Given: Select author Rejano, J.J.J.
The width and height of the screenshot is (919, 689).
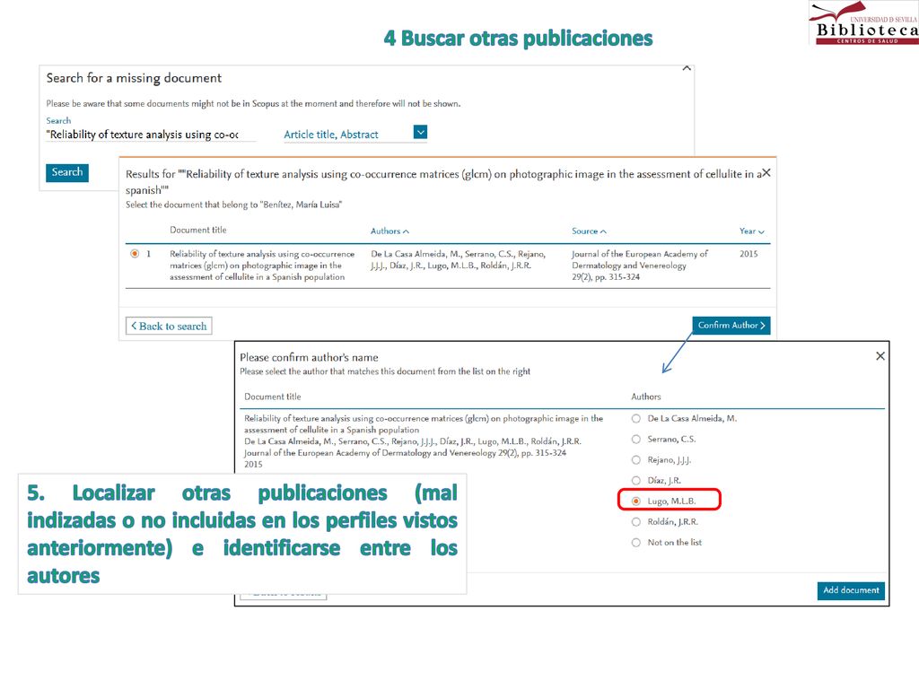Looking at the screenshot, I should tap(636, 460).
